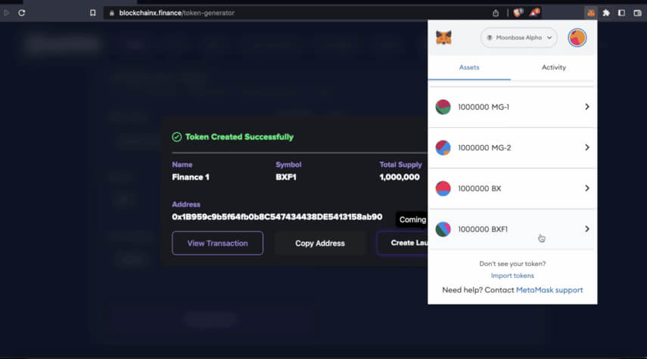Click the green success checkmark icon
The image size is (647, 359).
pyautogui.click(x=176, y=137)
